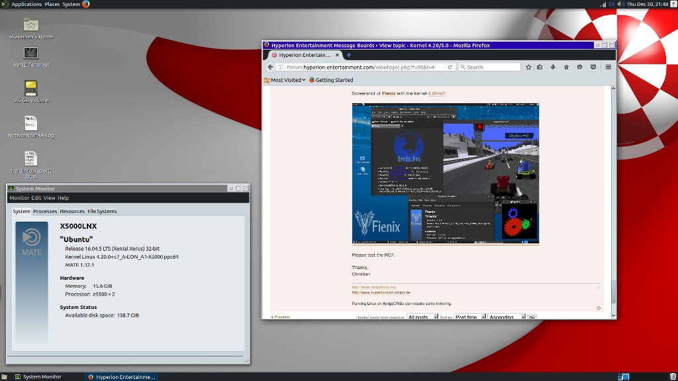The width and height of the screenshot is (678, 381).
Task: Open the volume control in the top panel
Action: [621, 5]
